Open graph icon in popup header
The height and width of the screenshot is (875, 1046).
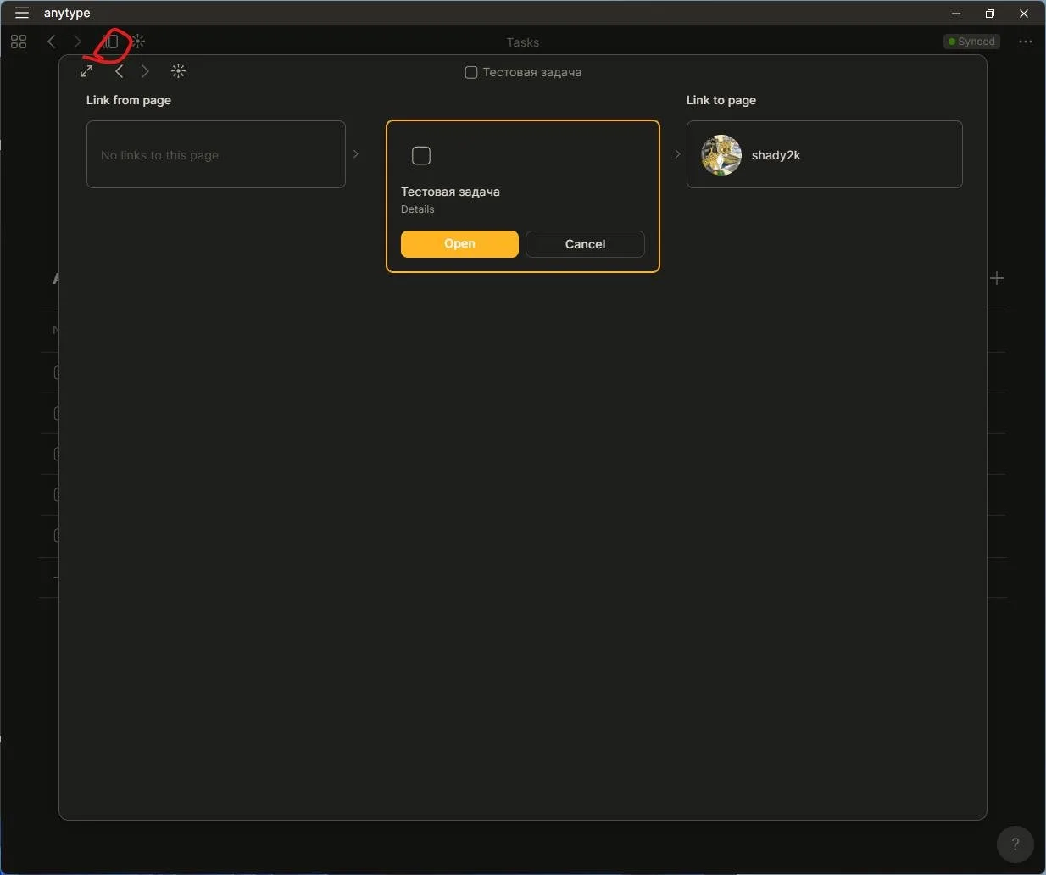click(178, 71)
